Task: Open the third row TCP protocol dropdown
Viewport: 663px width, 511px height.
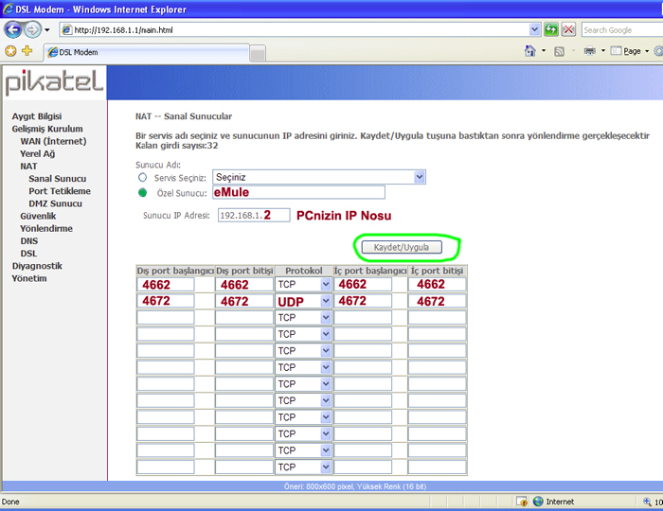Action: point(303,318)
